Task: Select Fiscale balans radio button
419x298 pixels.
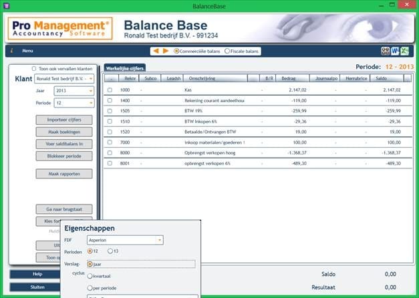Action: pyautogui.click(x=227, y=51)
